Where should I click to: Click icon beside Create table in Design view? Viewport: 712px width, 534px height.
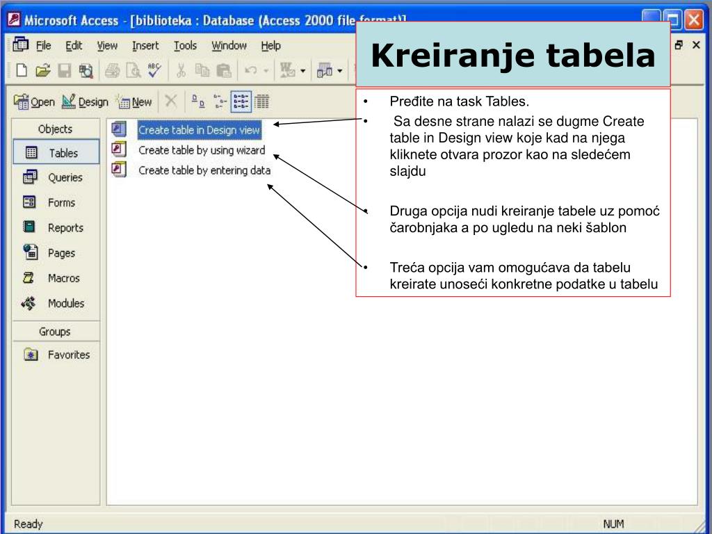119,129
